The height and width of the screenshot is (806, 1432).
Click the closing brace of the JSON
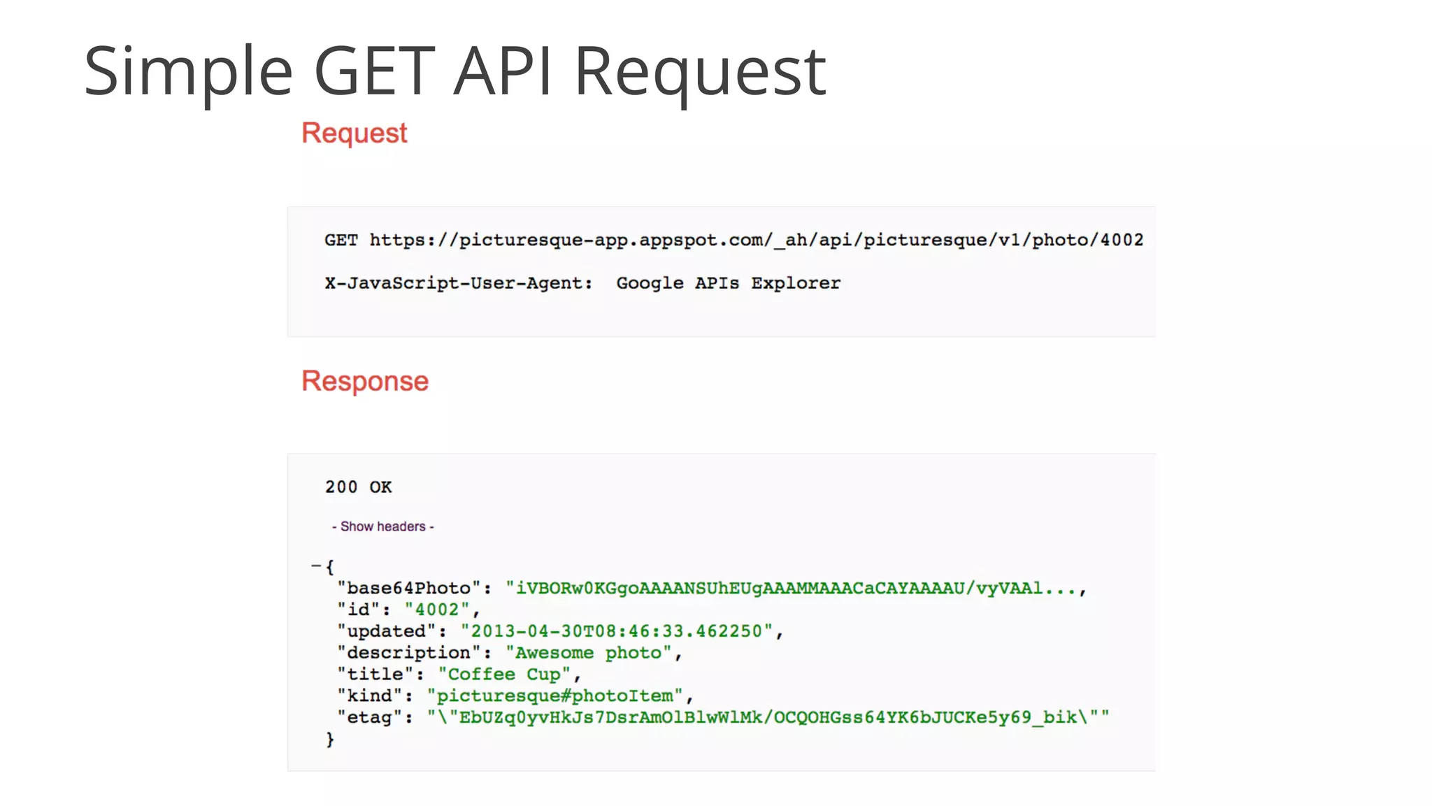pos(330,740)
